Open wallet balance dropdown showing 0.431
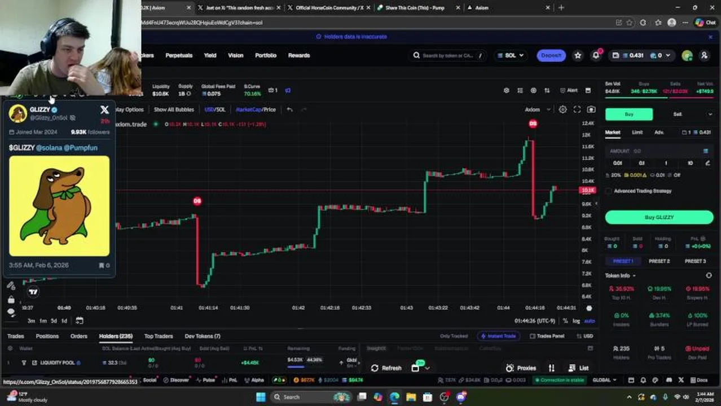Screen dimensions: 721x406 click(x=641, y=55)
